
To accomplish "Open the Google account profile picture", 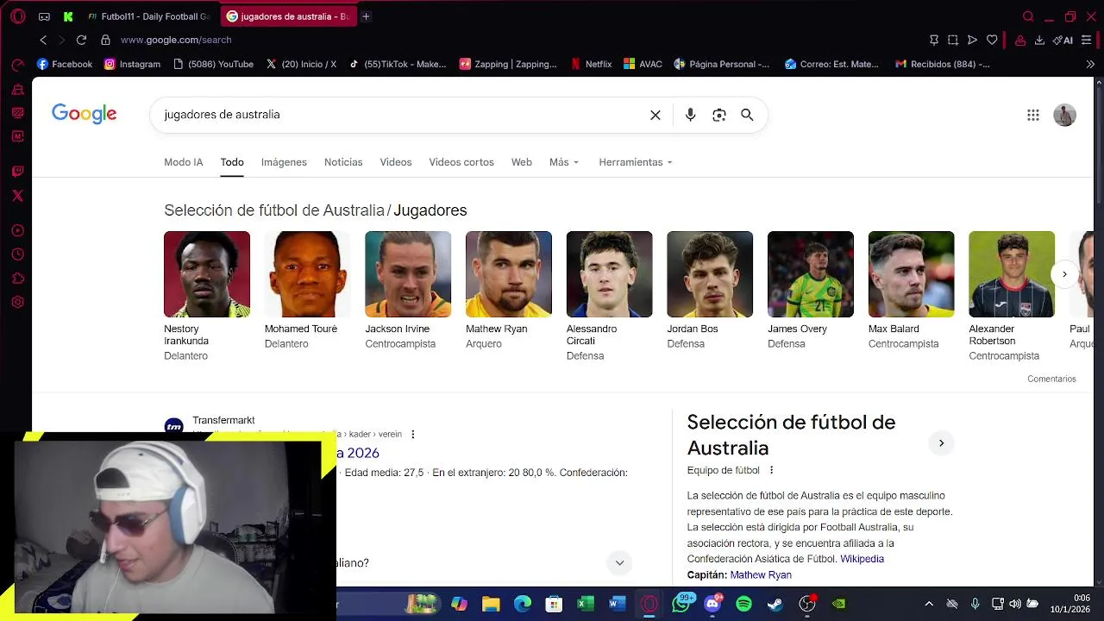I will (1064, 115).
